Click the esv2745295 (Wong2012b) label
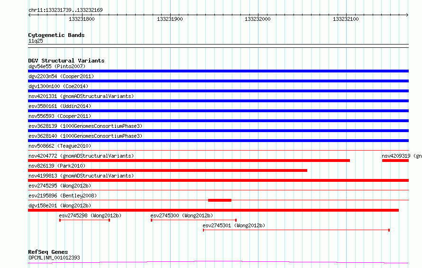422x268 pixels. point(60,186)
